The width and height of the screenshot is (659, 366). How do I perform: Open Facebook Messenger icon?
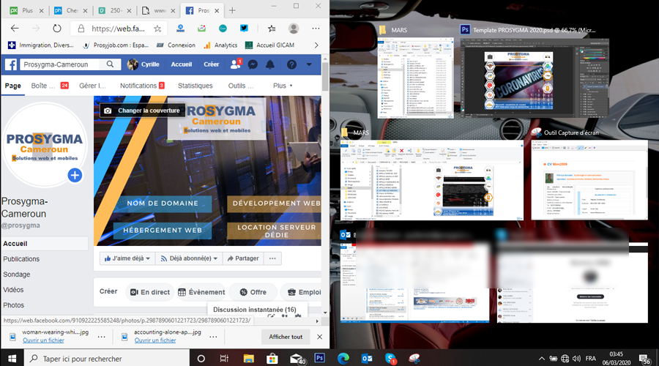[x=253, y=64]
